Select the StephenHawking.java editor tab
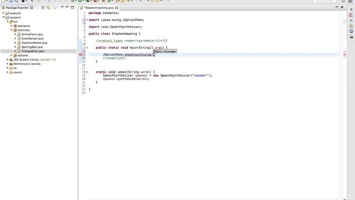The width and height of the screenshot is (355, 200). [99, 8]
